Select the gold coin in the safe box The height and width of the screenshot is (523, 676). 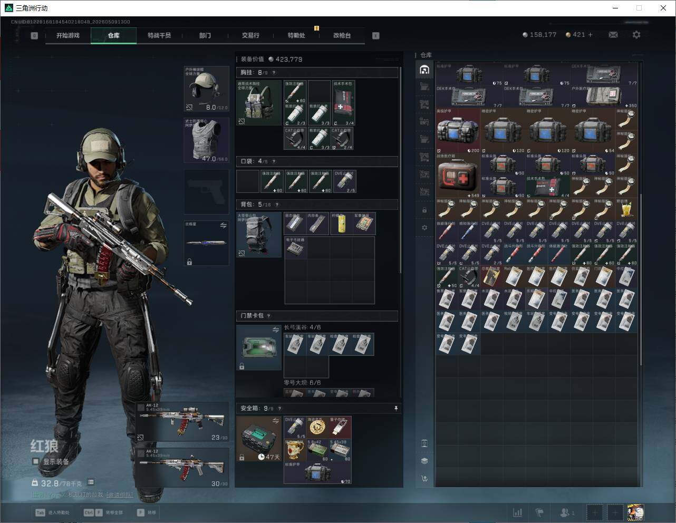click(318, 427)
